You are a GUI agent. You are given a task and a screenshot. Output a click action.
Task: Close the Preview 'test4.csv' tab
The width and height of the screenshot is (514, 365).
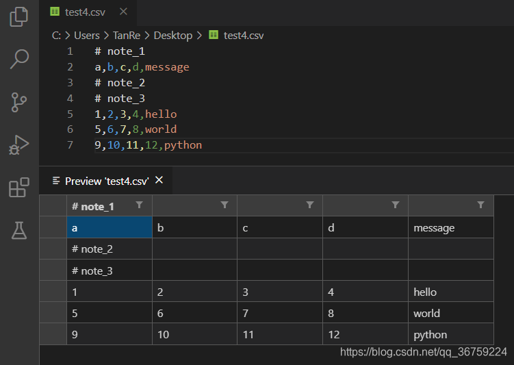[x=159, y=180]
